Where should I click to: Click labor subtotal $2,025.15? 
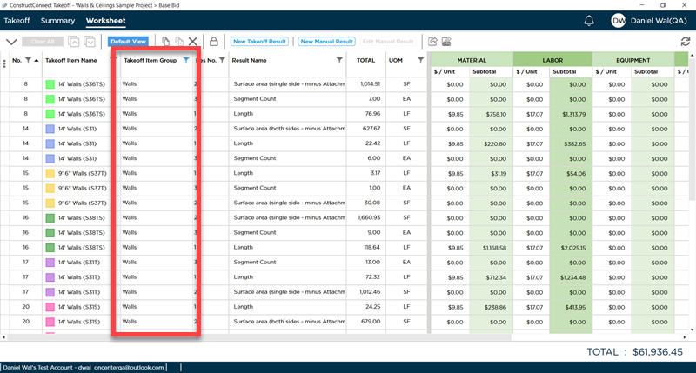573,248
